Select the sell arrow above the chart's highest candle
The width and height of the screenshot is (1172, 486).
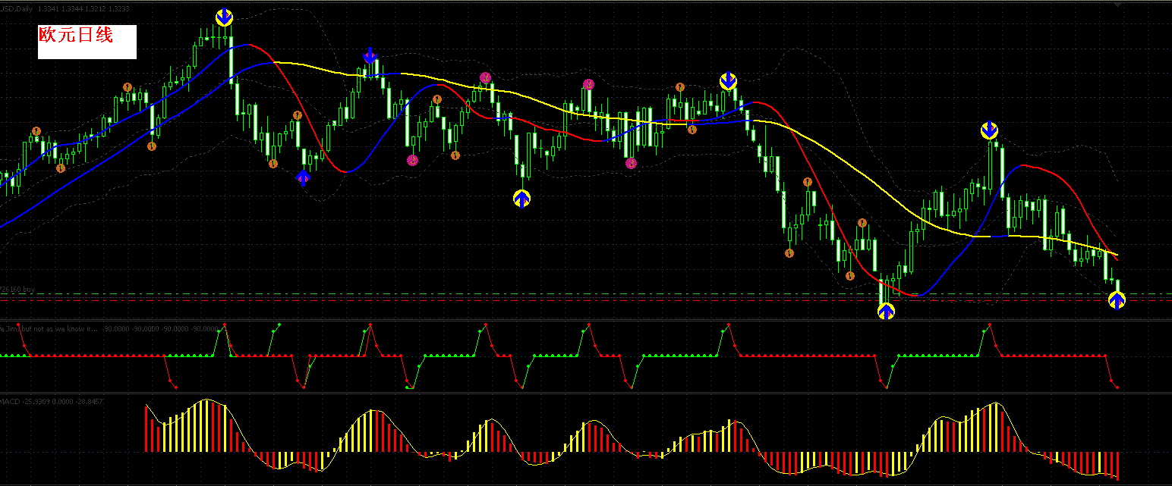click(224, 17)
